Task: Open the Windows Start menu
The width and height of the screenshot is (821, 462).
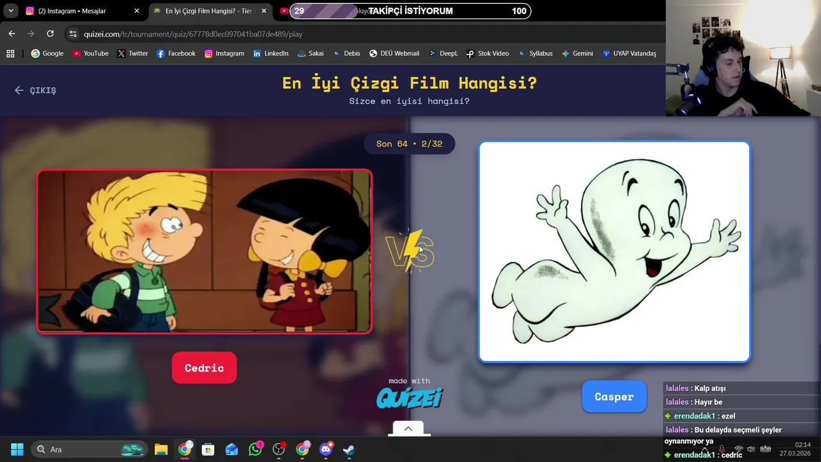Action: coord(17,449)
